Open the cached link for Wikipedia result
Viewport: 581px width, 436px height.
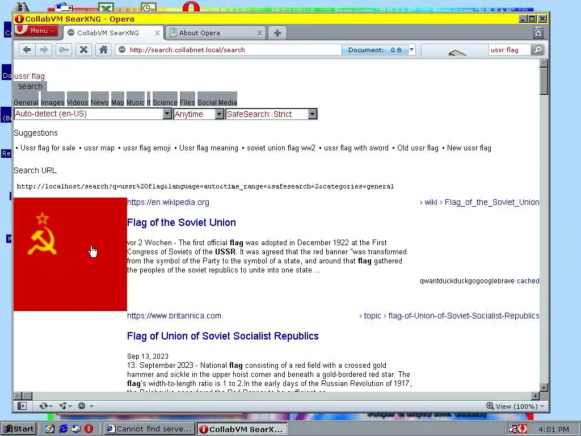tap(528, 280)
